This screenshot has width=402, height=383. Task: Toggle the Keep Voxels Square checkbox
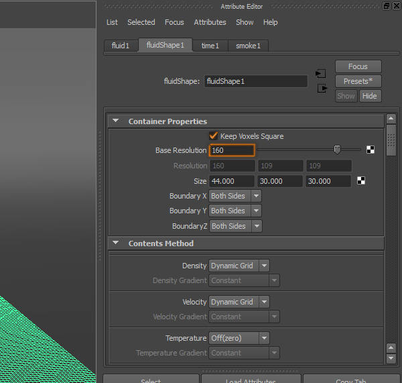[x=214, y=136]
